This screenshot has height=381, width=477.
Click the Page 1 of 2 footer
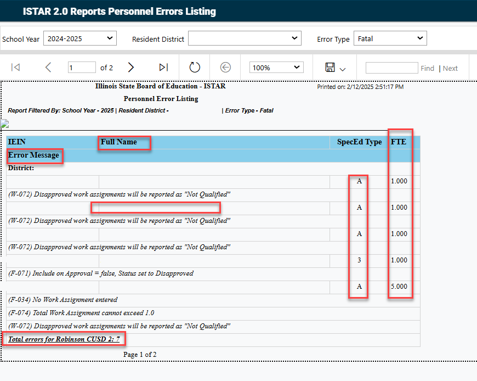click(x=140, y=355)
